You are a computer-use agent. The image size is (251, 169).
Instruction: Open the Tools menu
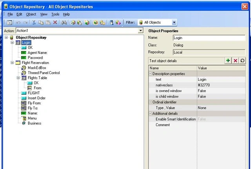click(55, 14)
